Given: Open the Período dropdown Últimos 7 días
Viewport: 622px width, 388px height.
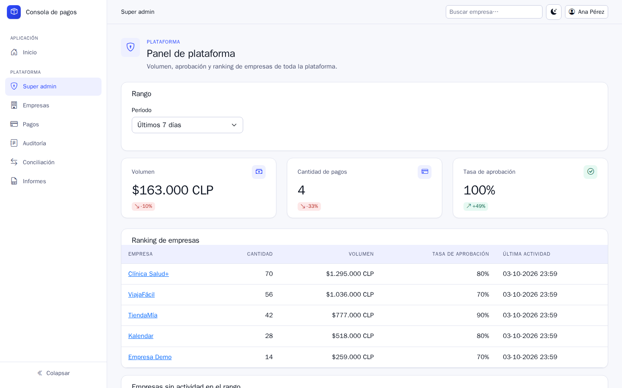Looking at the screenshot, I should [187, 125].
